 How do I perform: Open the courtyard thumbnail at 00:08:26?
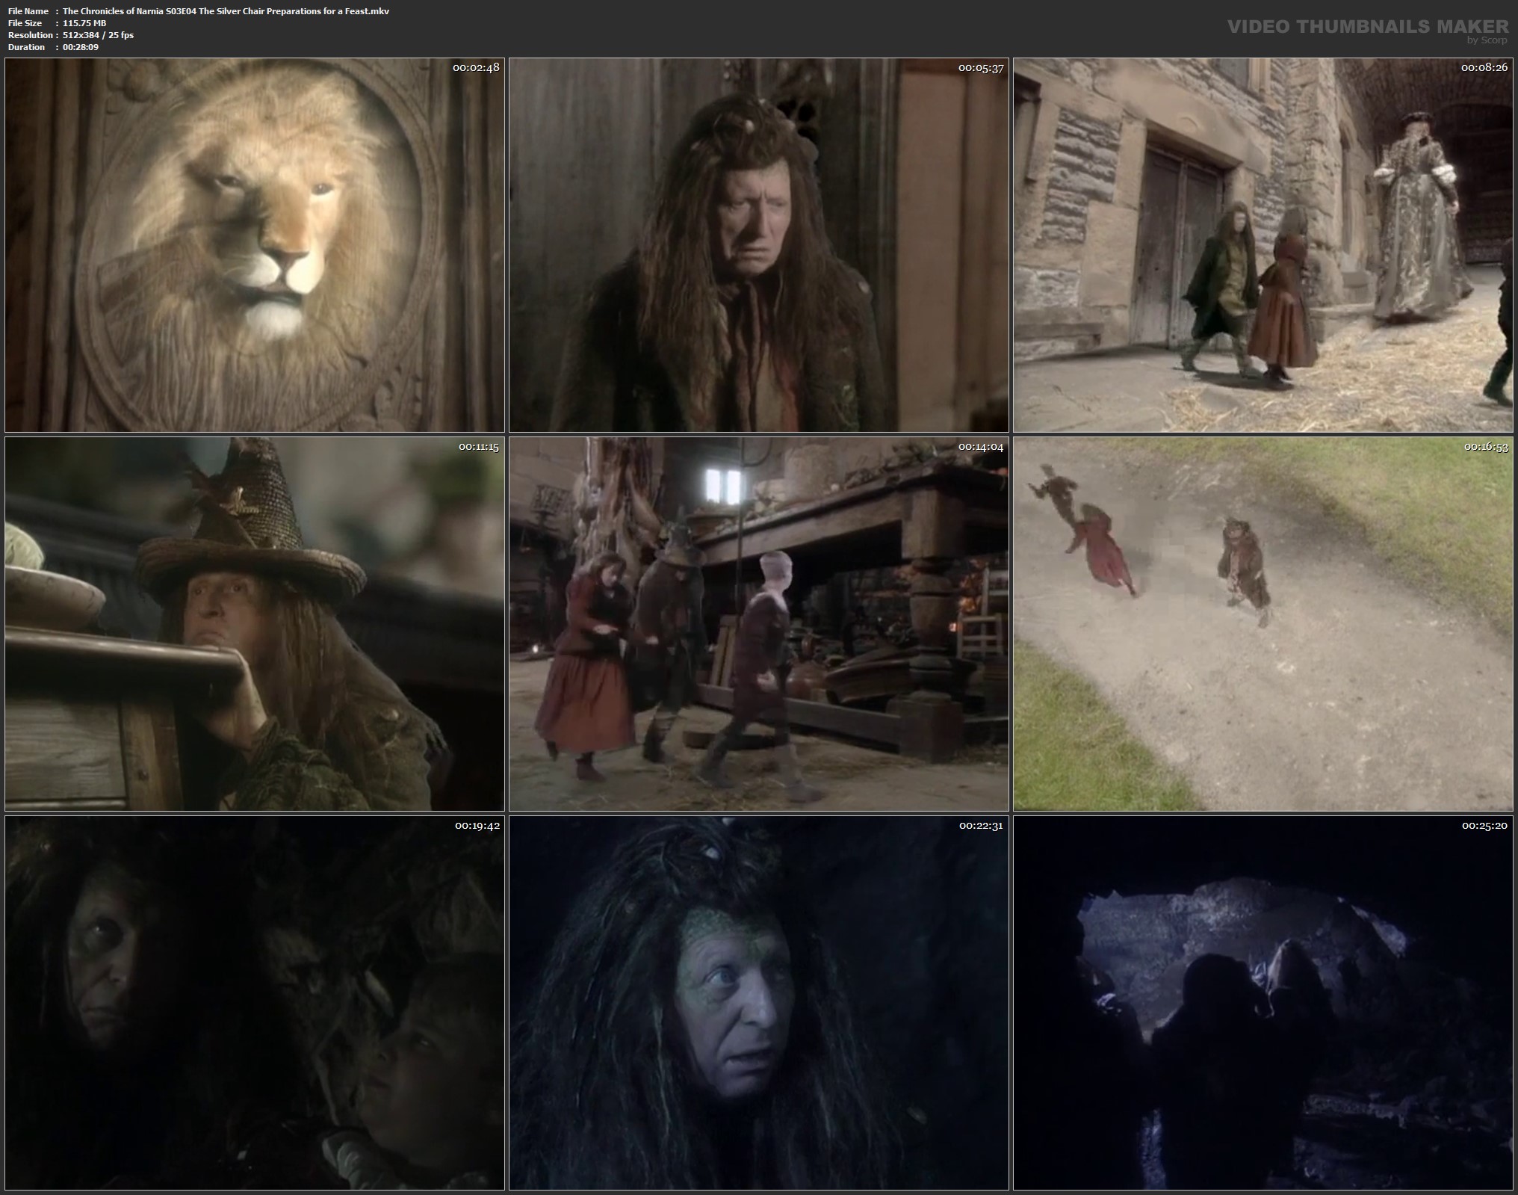(x=1263, y=245)
